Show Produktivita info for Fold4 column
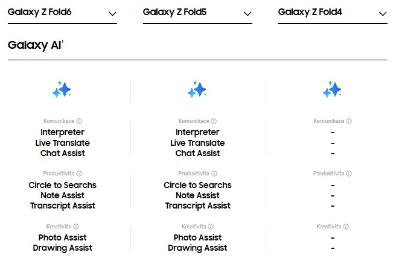 point(349,174)
